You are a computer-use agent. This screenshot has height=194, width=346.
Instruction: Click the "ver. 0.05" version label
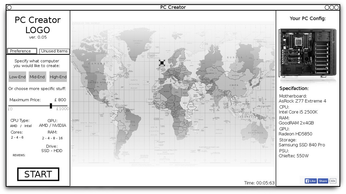tap(38, 37)
